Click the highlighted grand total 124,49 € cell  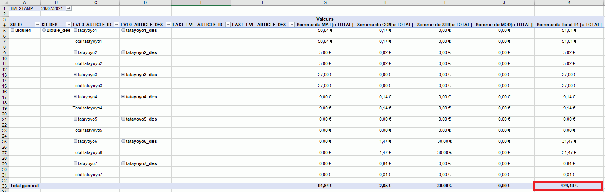[x=568, y=186]
